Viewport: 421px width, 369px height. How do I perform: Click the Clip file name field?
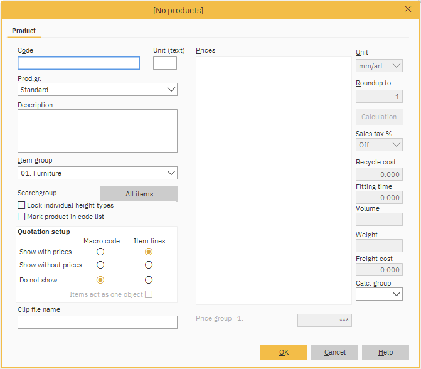[97, 322]
